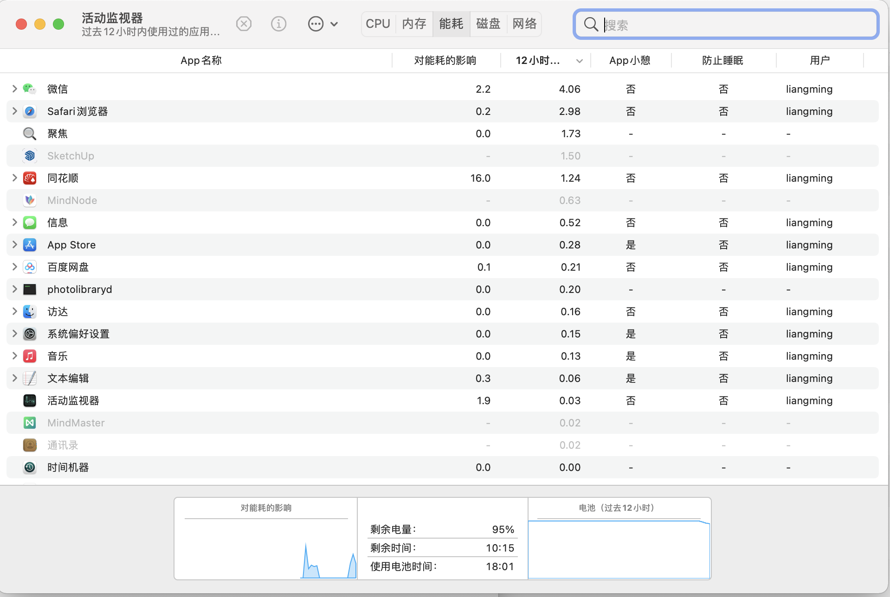Click the 百度网盘 cloud icon

click(x=30, y=267)
